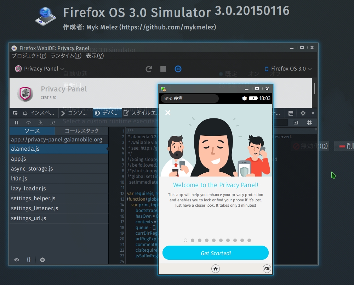
Task: Open devtools toolbox settings gear
Action: click(303, 113)
